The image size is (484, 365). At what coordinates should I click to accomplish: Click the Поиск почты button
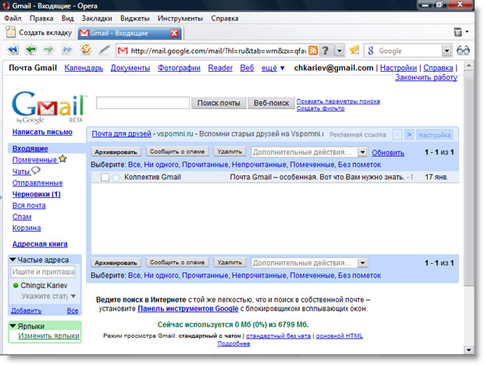pos(219,103)
